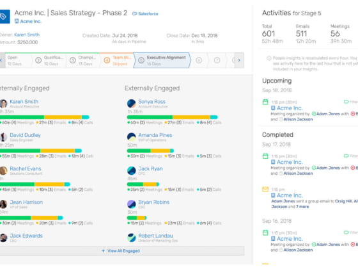Click Jack Ryan's engagement time bar
The width and height of the screenshot is (358, 269).
pos(143,184)
